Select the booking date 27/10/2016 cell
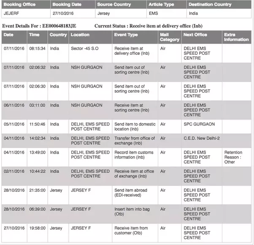The height and width of the screenshot is (245, 254). click(x=73, y=13)
